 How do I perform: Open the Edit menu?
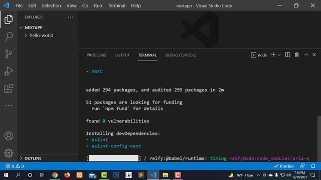point(32,5)
